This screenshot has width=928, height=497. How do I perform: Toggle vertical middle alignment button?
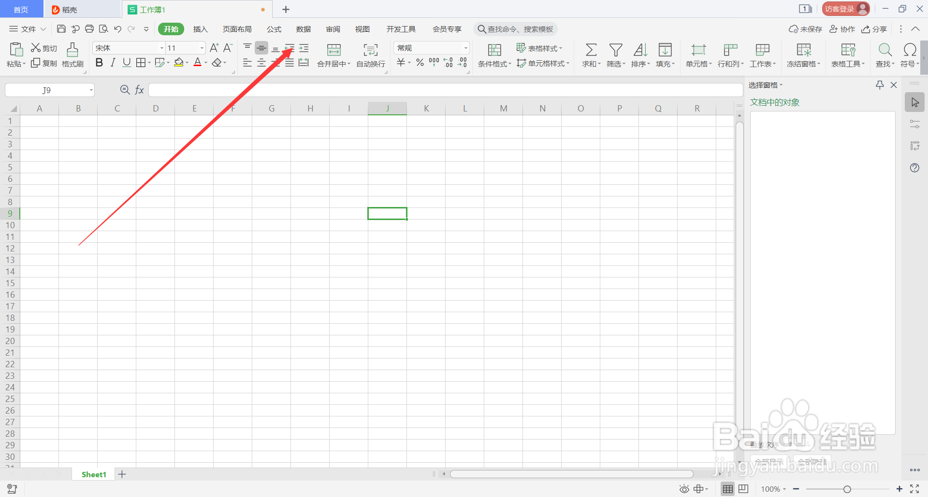pyautogui.click(x=261, y=48)
